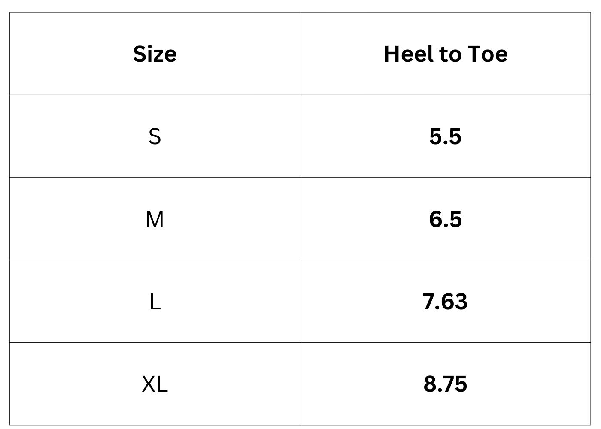Select the S size cell
The width and height of the screenshot is (601, 429).
155,136
